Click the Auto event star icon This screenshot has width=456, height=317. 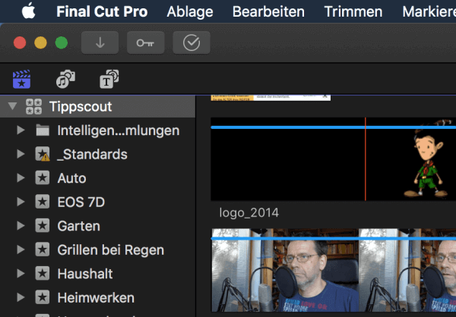[43, 177]
